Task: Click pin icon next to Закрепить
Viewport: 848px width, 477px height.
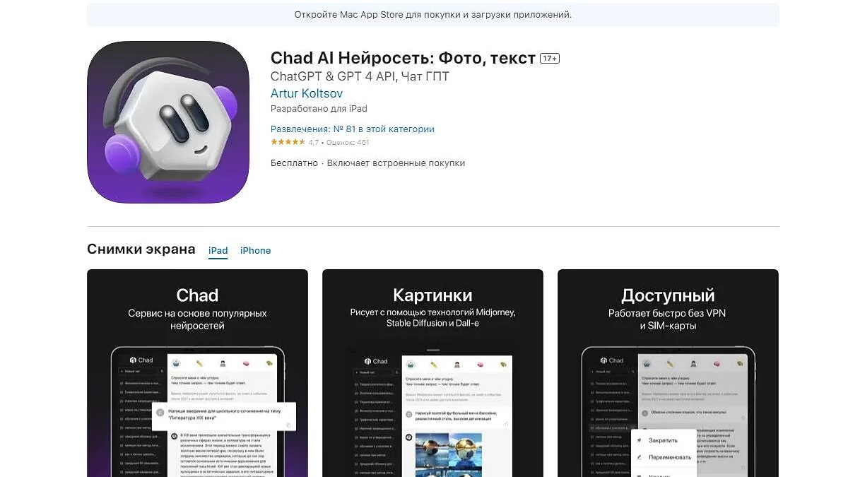Action: coord(639,440)
